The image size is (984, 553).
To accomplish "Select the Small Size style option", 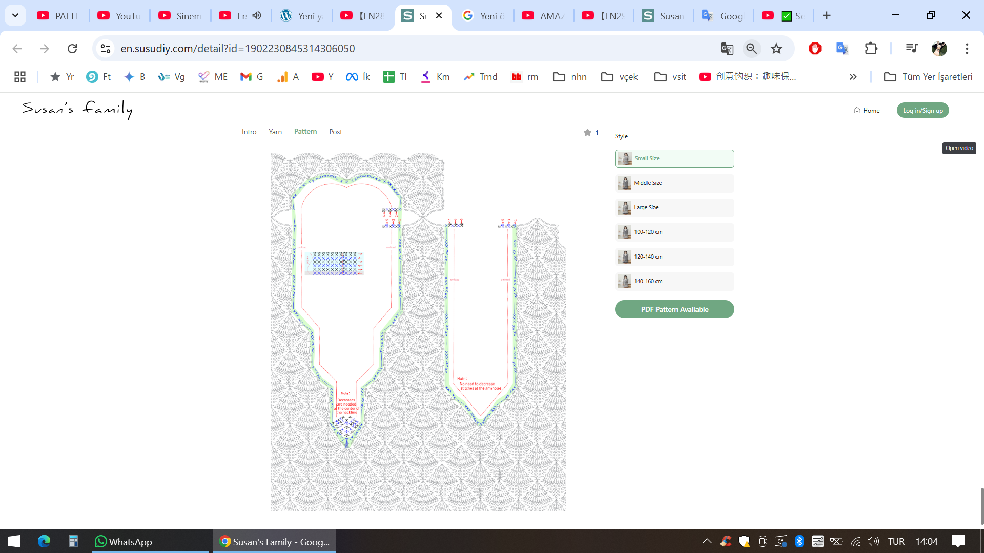I will 674,159.
